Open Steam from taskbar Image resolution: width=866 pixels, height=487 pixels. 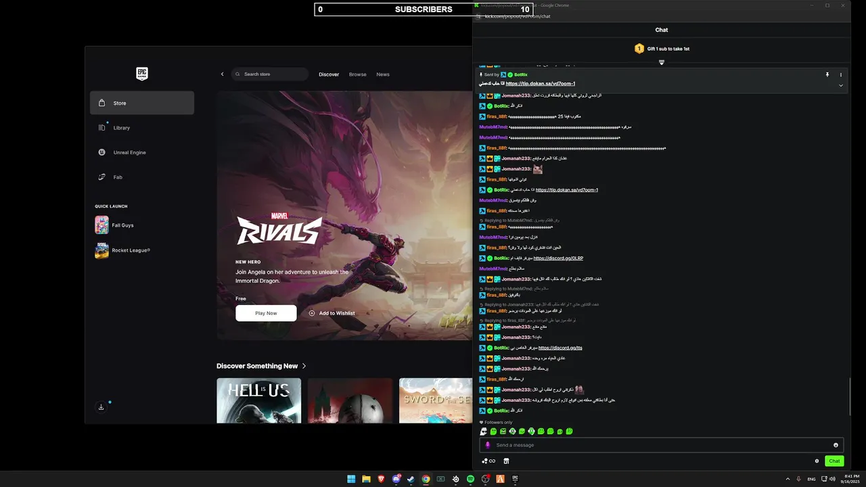tap(411, 479)
